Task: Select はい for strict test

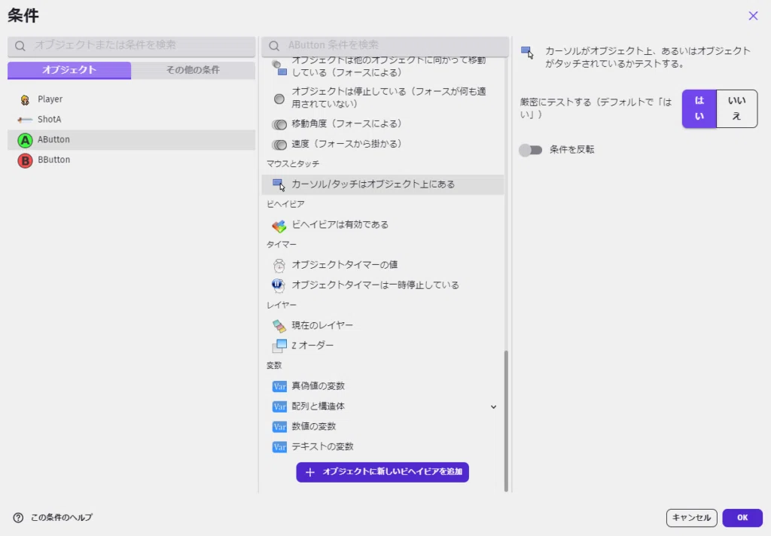Action: point(699,108)
